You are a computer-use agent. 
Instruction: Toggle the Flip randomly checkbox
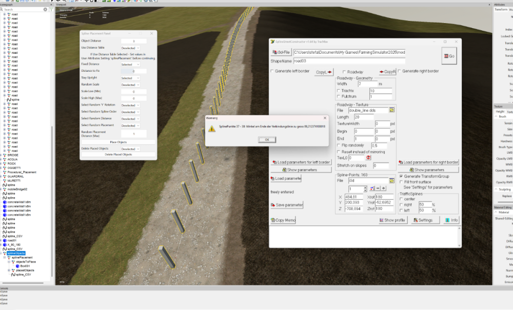coord(339,146)
